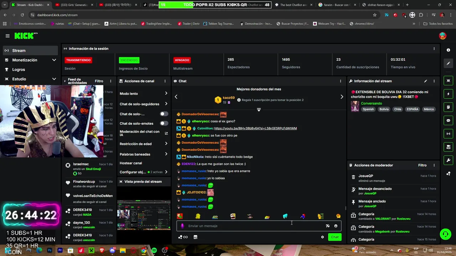Send message with green Chat button
The width and height of the screenshot is (456, 256).
point(335,237)
